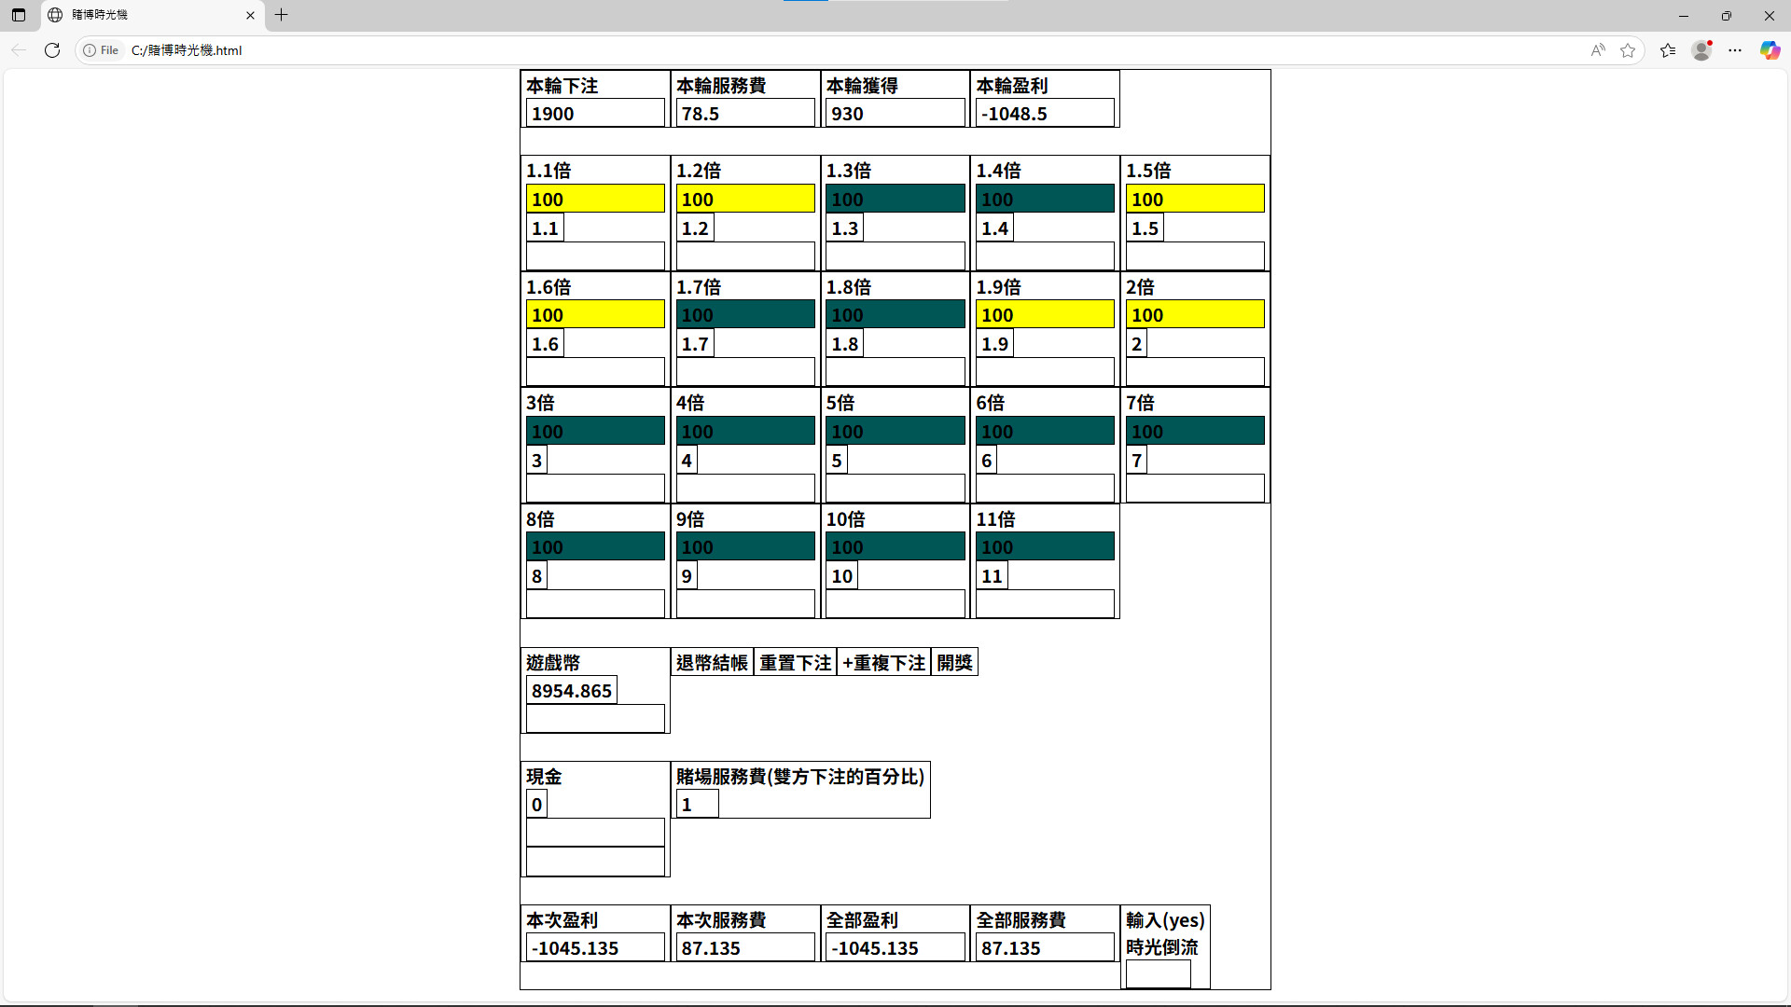The width and height of the screenshot is (1791, 1007).
Task: Close the 賭博時光機 tab
Action: click(x=250, y=15)
